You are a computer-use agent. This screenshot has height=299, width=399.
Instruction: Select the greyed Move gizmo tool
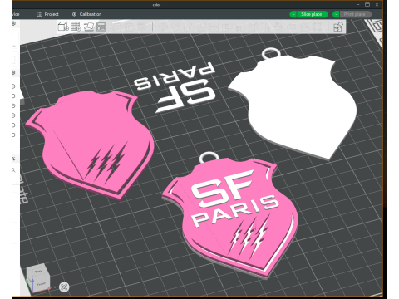(163, 27)
